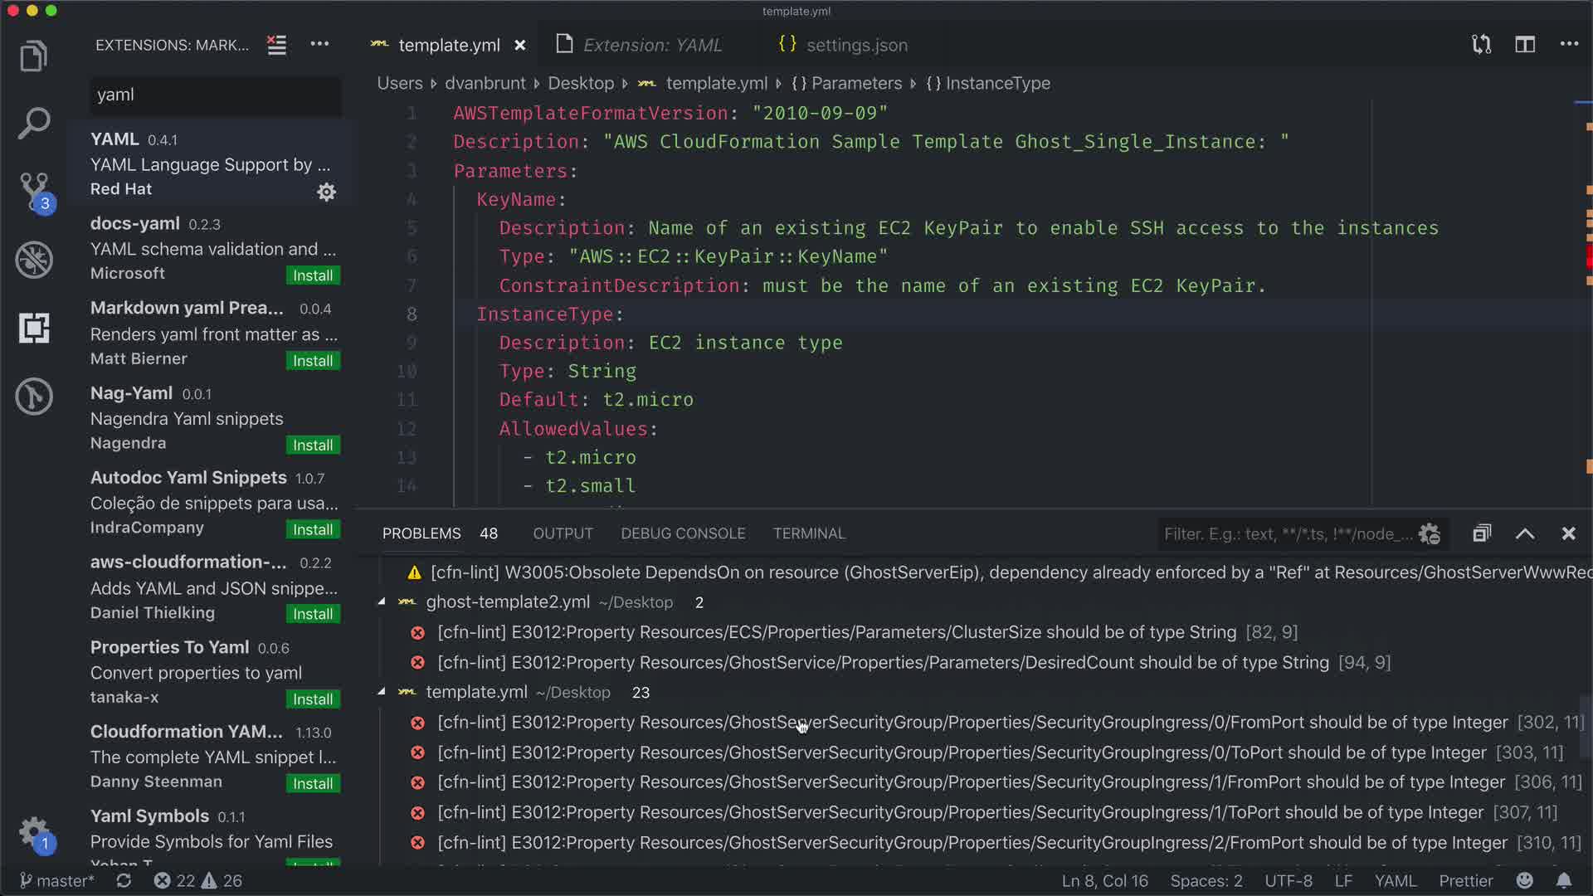
Task: Click the problems filter text field
Action: click(1286, 533)
